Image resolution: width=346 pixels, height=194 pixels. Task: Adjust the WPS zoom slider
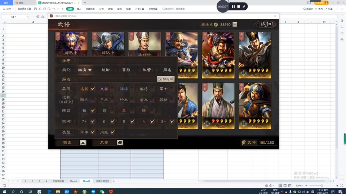[x=322, y=186]
